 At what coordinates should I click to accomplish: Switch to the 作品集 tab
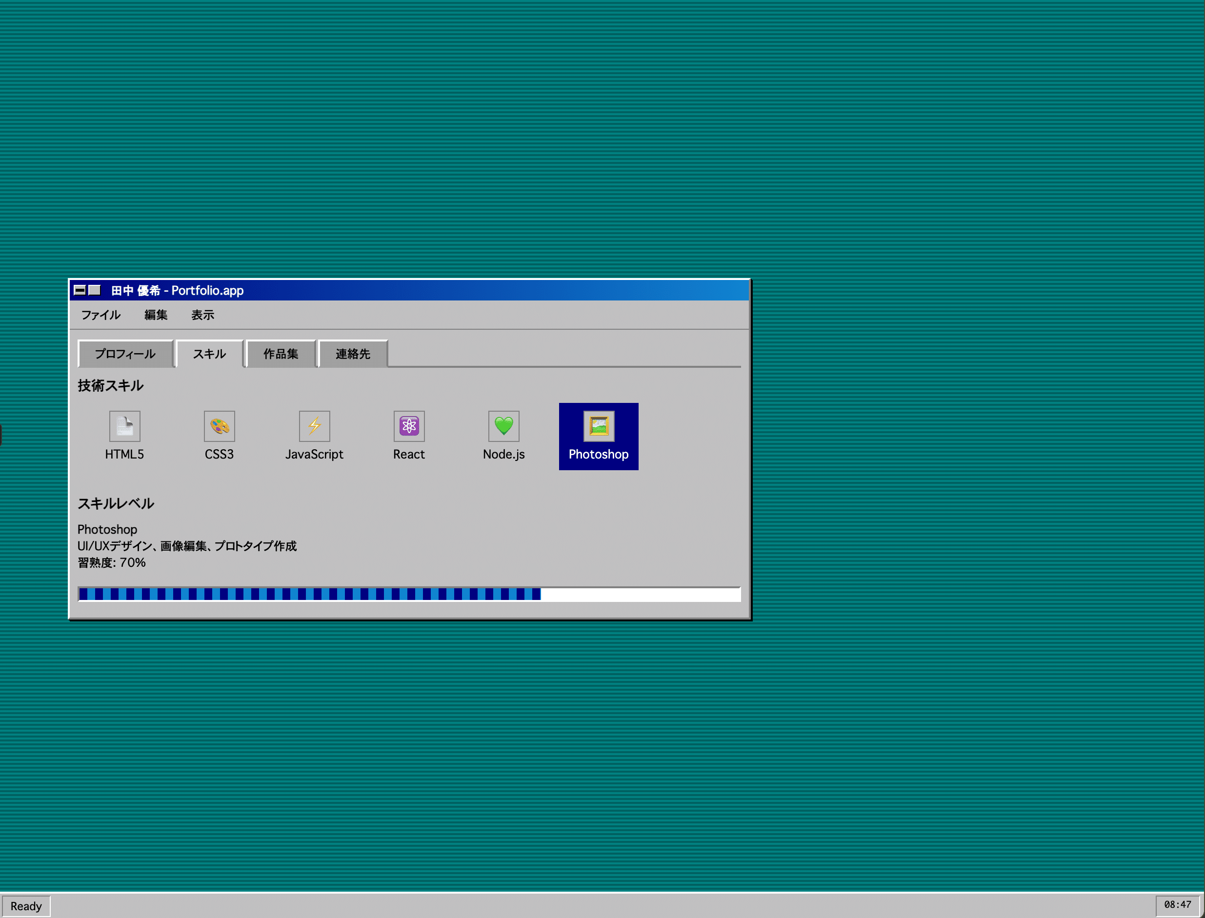281,354
